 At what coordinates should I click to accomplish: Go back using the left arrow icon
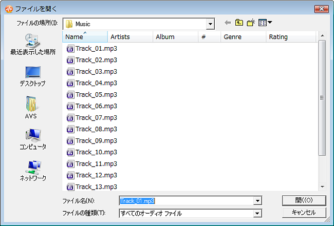click(x=228, y=23)
